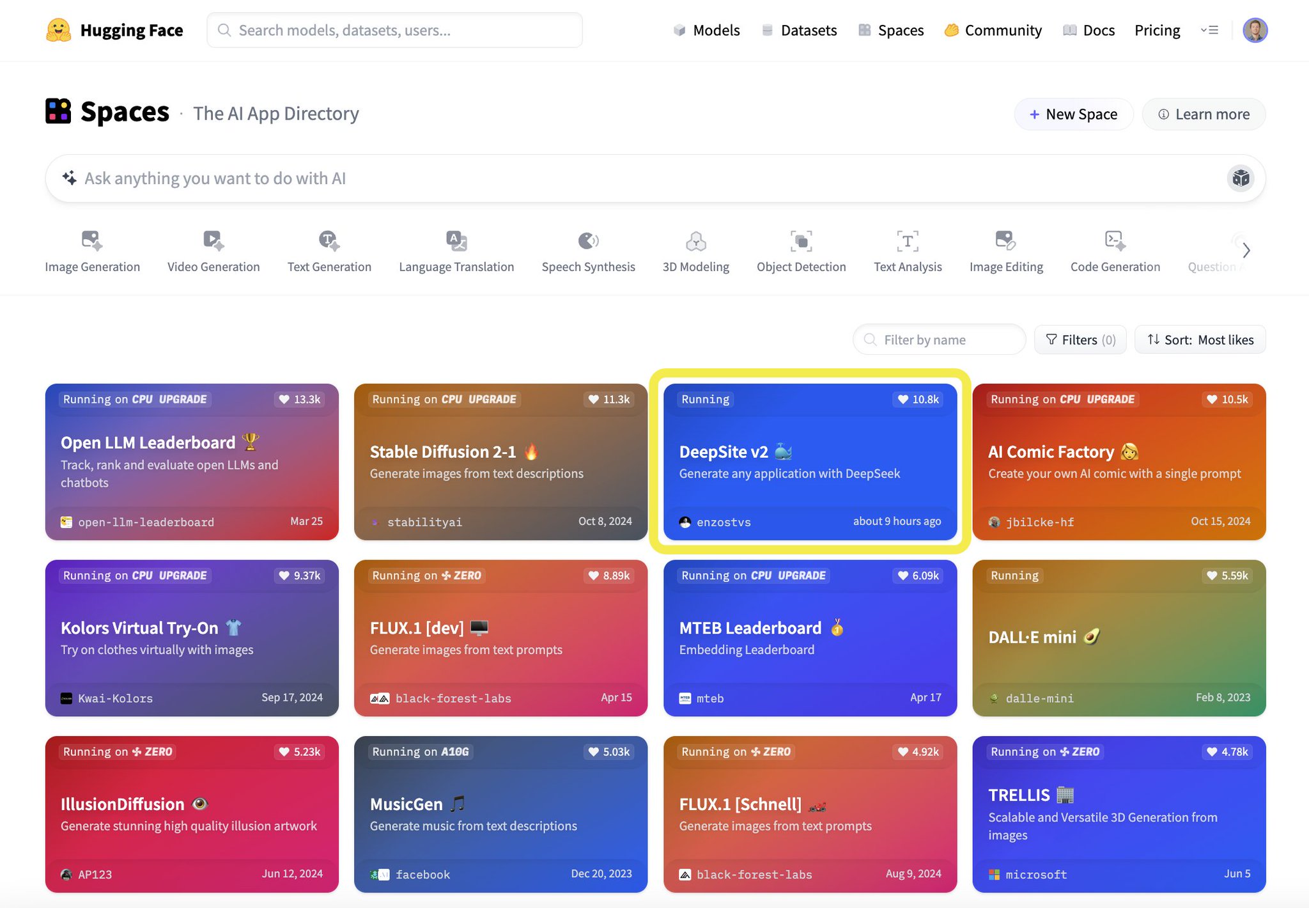The image size is (1309, 908).
Task: Show more categories with right chevron
Action: (1246, 250)
